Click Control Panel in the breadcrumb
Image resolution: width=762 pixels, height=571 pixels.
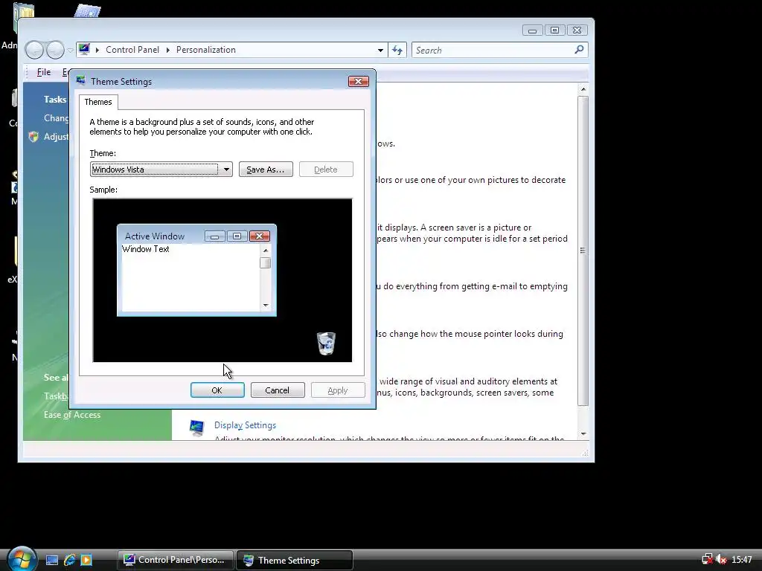click(132, 50)
